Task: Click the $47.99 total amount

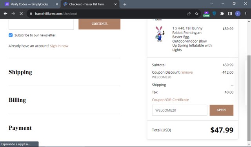Action: [222, 130]
